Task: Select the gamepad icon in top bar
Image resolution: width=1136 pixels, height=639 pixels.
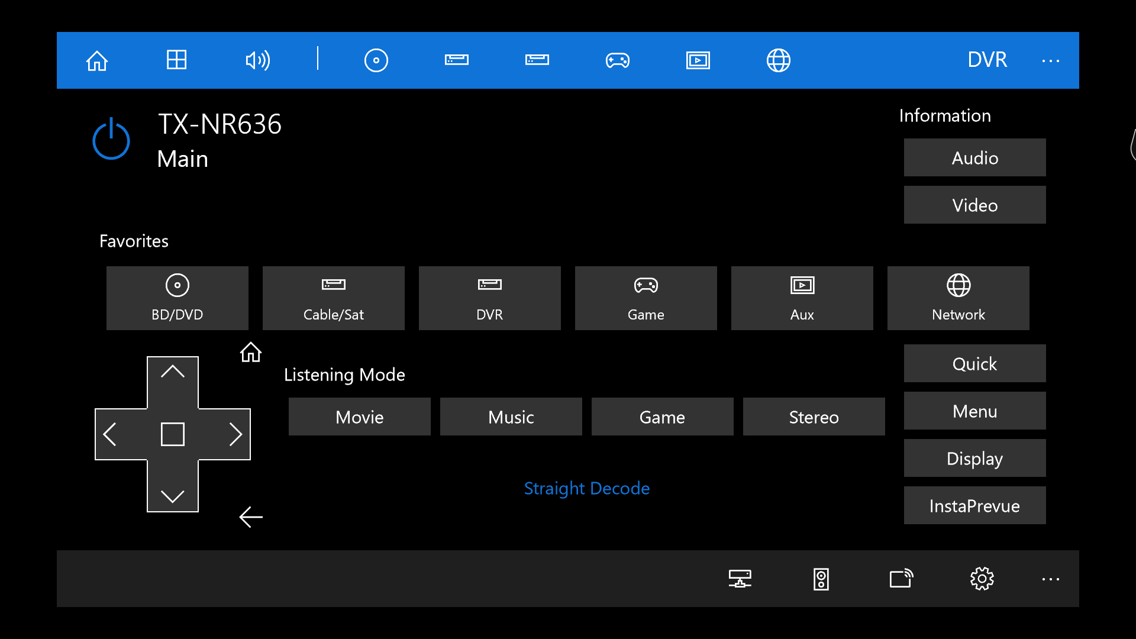Action: click(x=617, y=60)
